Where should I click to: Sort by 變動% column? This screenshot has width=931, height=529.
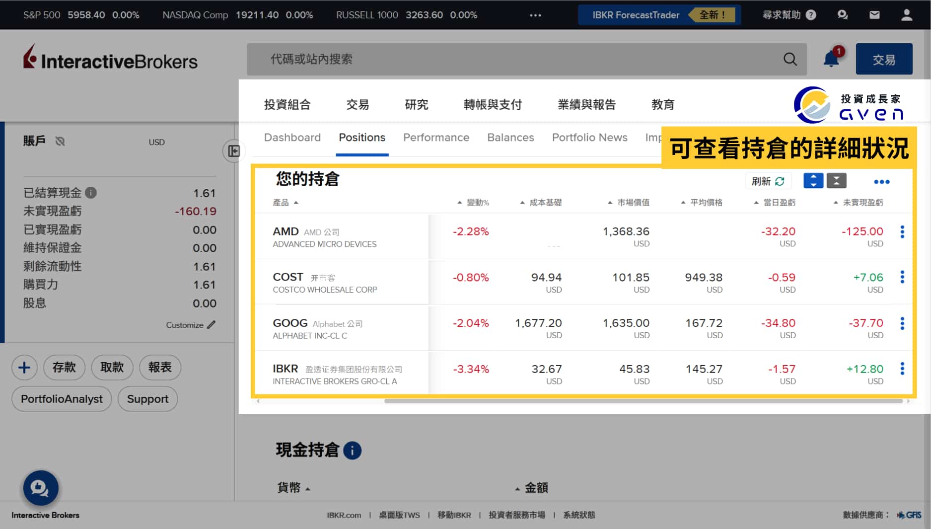click(x=473, y=203)
